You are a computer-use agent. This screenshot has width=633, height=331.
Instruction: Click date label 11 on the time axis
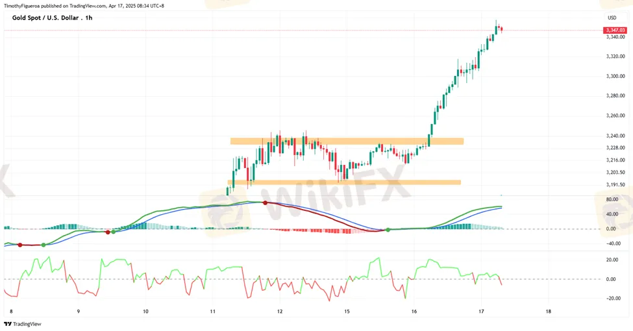tap(213, 312)
